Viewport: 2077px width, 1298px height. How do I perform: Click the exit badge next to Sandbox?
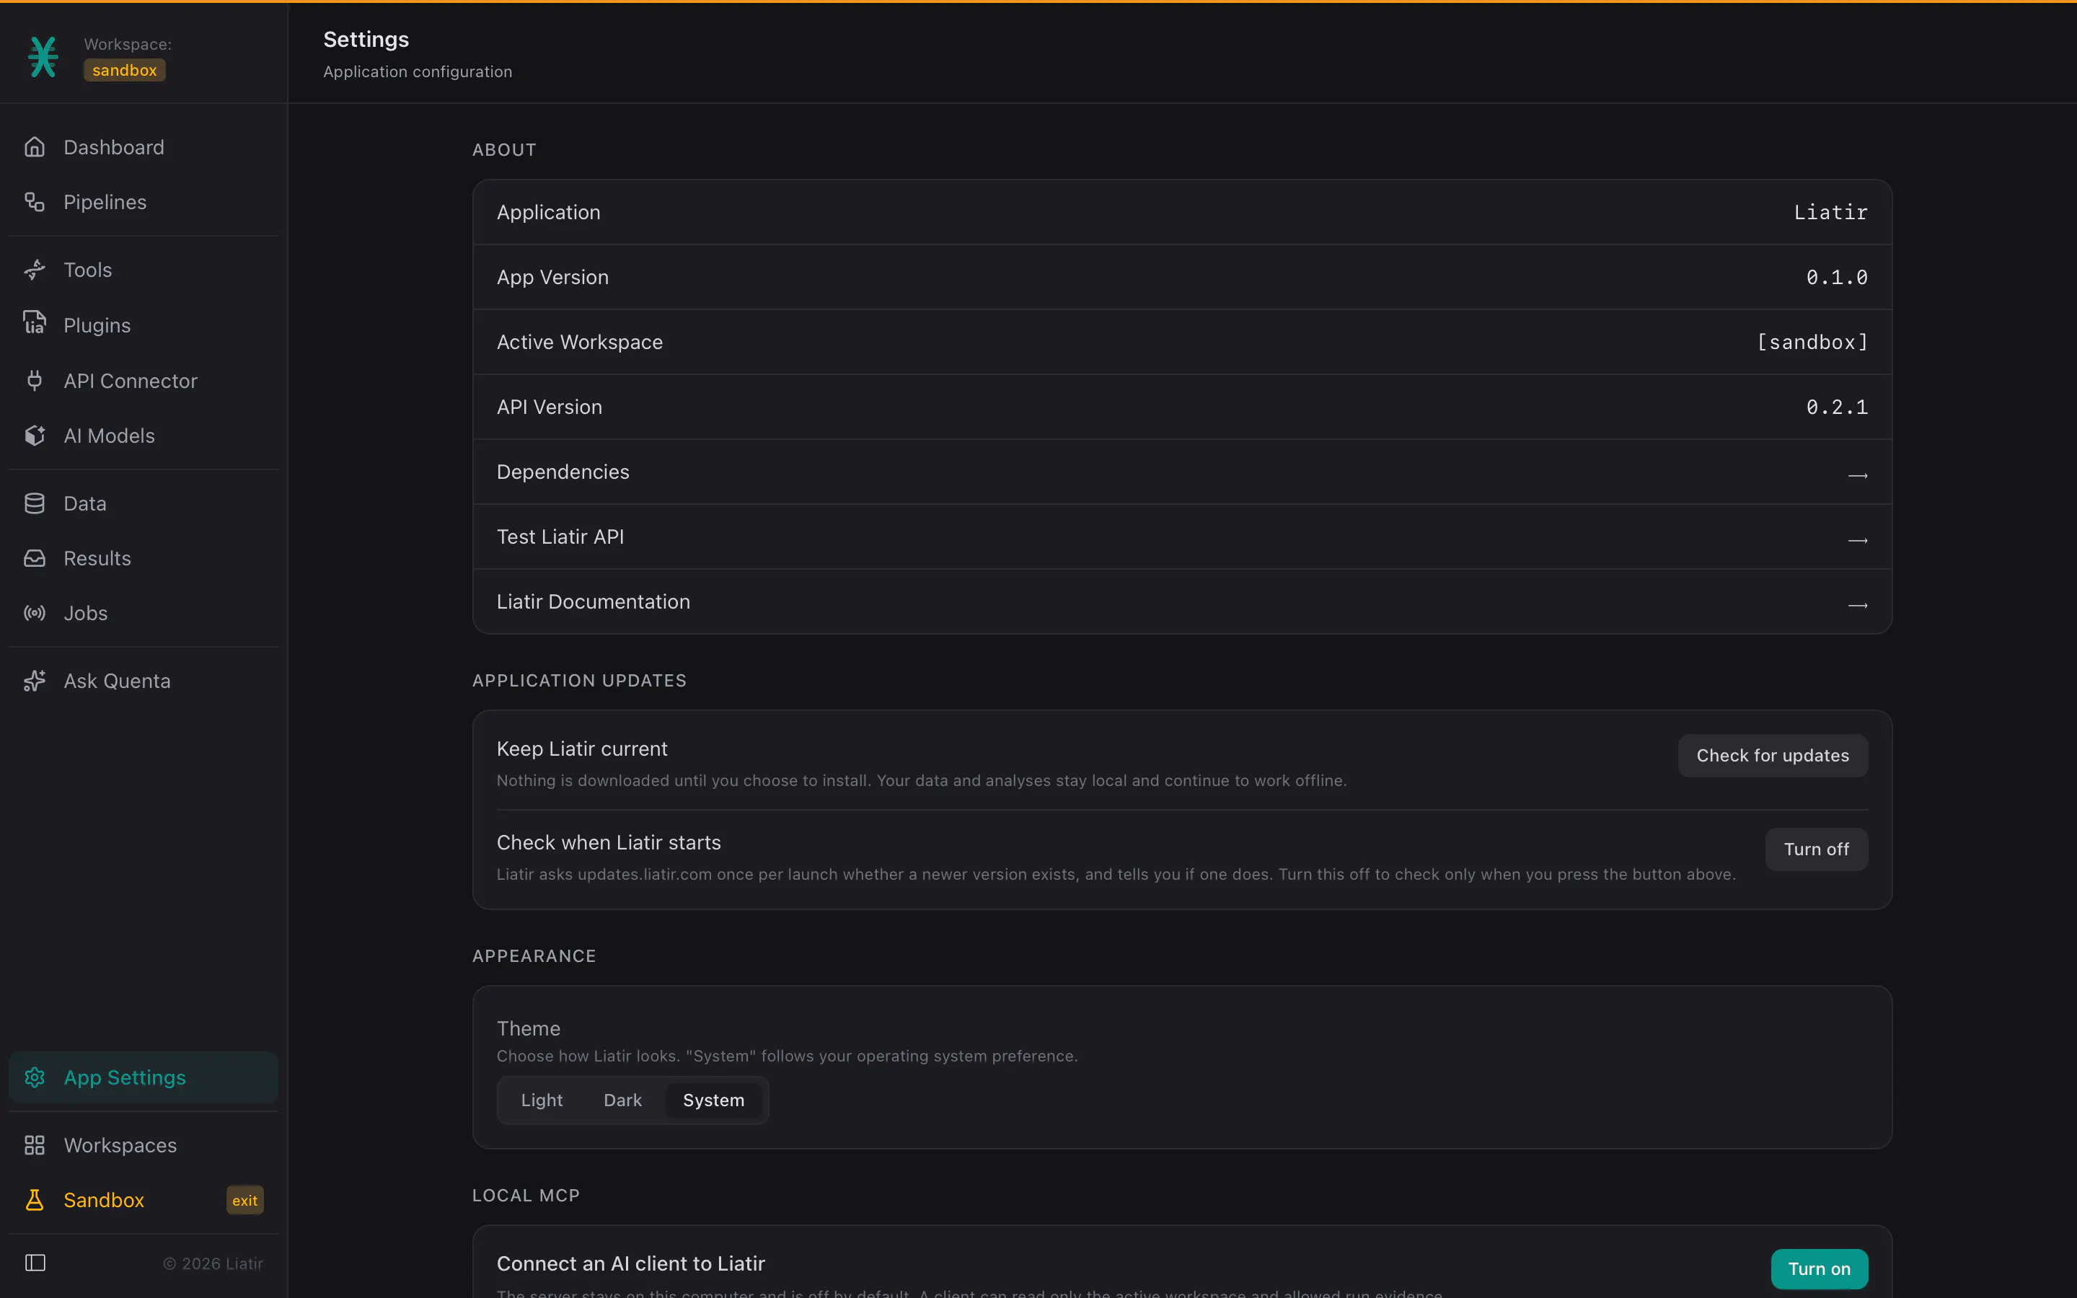pos(244,1200)
